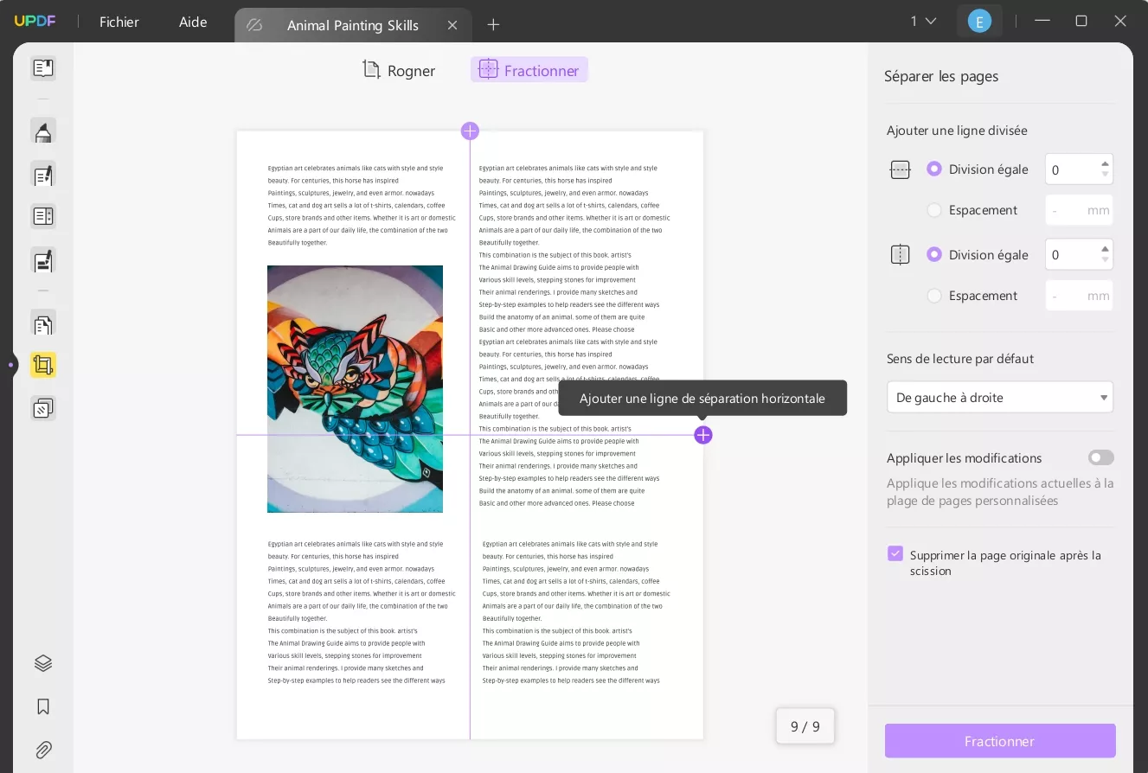Viewport: 1148px width, 773px height.
Task: Open the Attachments paperclip panel
Action: pyautogui.click(x=43, y=750)
